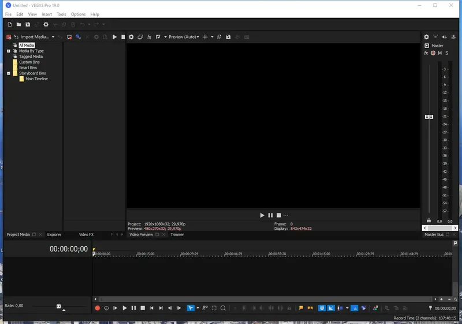Viewport: 462px width, 324px height.
Task: Toggle preview on external monitor icon
Action: (140, 37)
